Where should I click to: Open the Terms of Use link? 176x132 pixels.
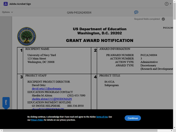pyautogui.click(x=102, y=117)
